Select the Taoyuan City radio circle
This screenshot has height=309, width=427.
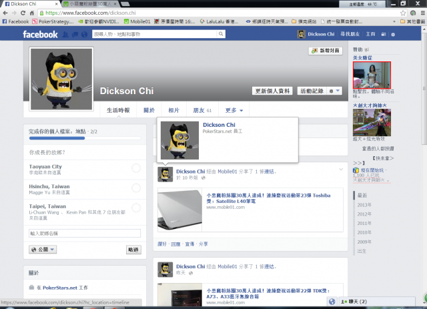tap(136, 168)
